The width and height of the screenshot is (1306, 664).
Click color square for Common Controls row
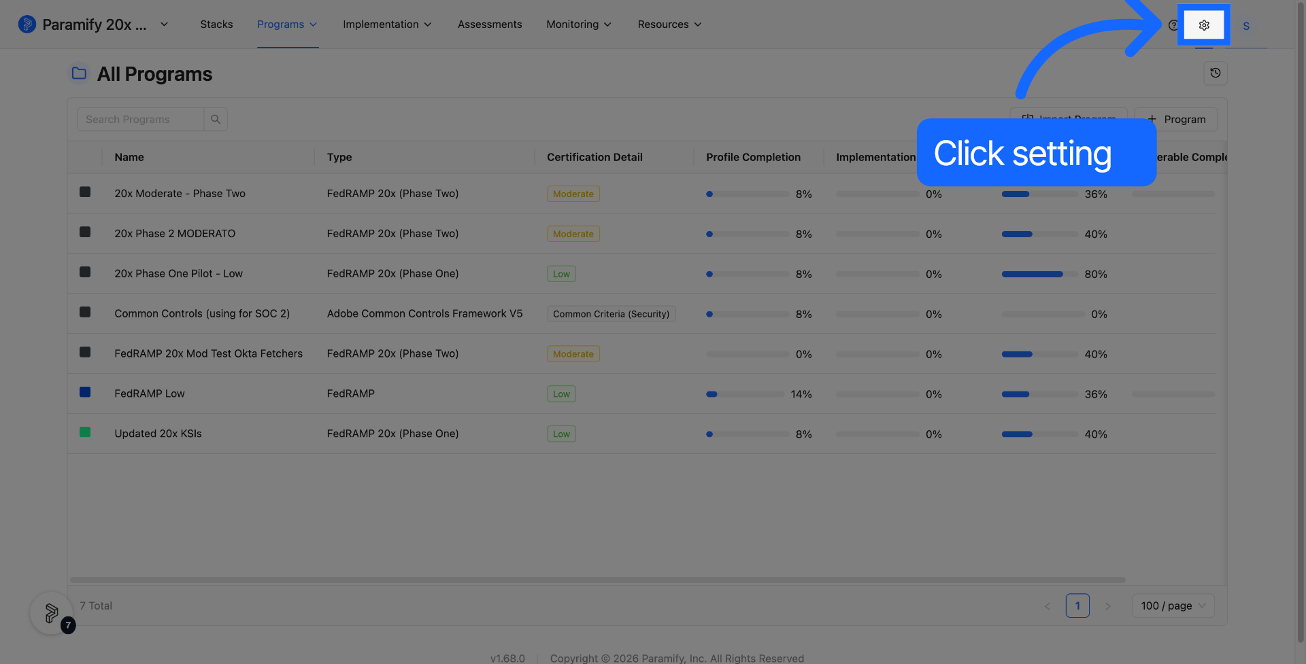click(85, 312)
